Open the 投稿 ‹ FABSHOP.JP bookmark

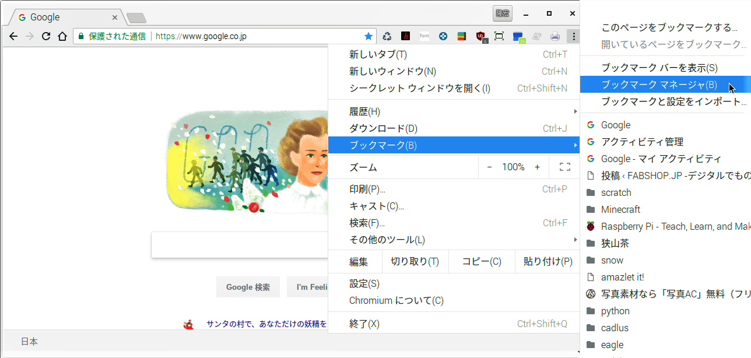tap(666, 176)
